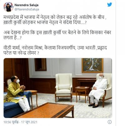Click the framed tree painting in the photo
This screenshot has height=126, width=125.
pos(92,65)
